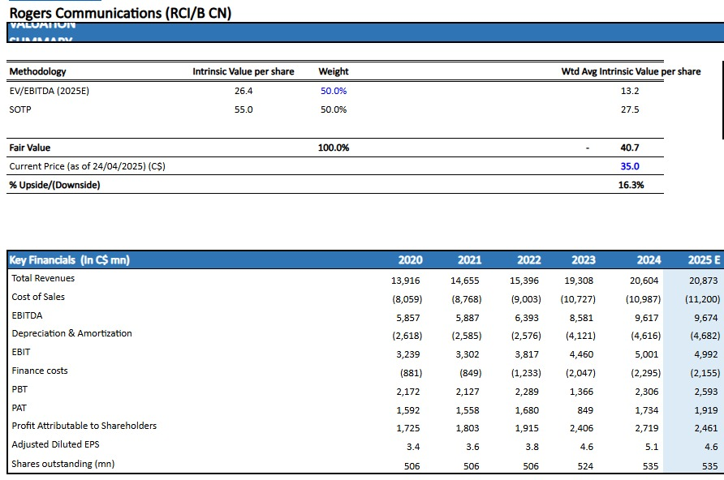Select the PBT row label

pos(19,389)
